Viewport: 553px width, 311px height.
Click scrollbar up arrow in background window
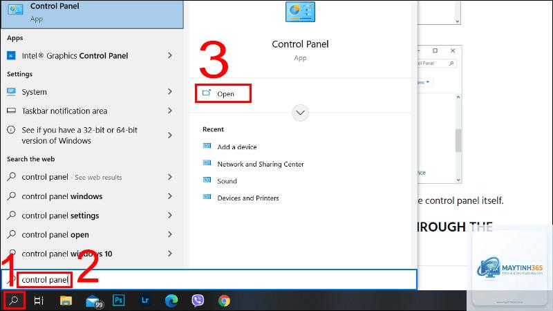coord(458,97)
